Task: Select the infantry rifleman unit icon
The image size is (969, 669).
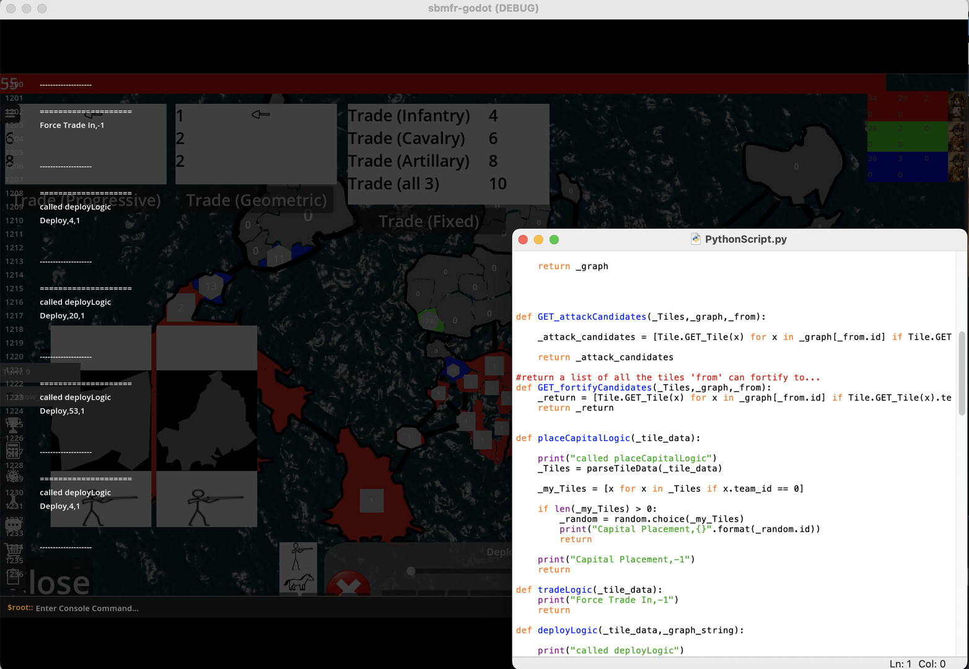Action: pos(298,556)
